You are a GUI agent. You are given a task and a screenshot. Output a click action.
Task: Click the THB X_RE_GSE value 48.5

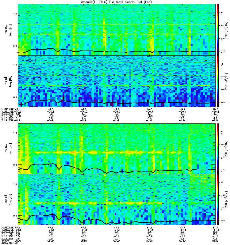click(51, 109)
